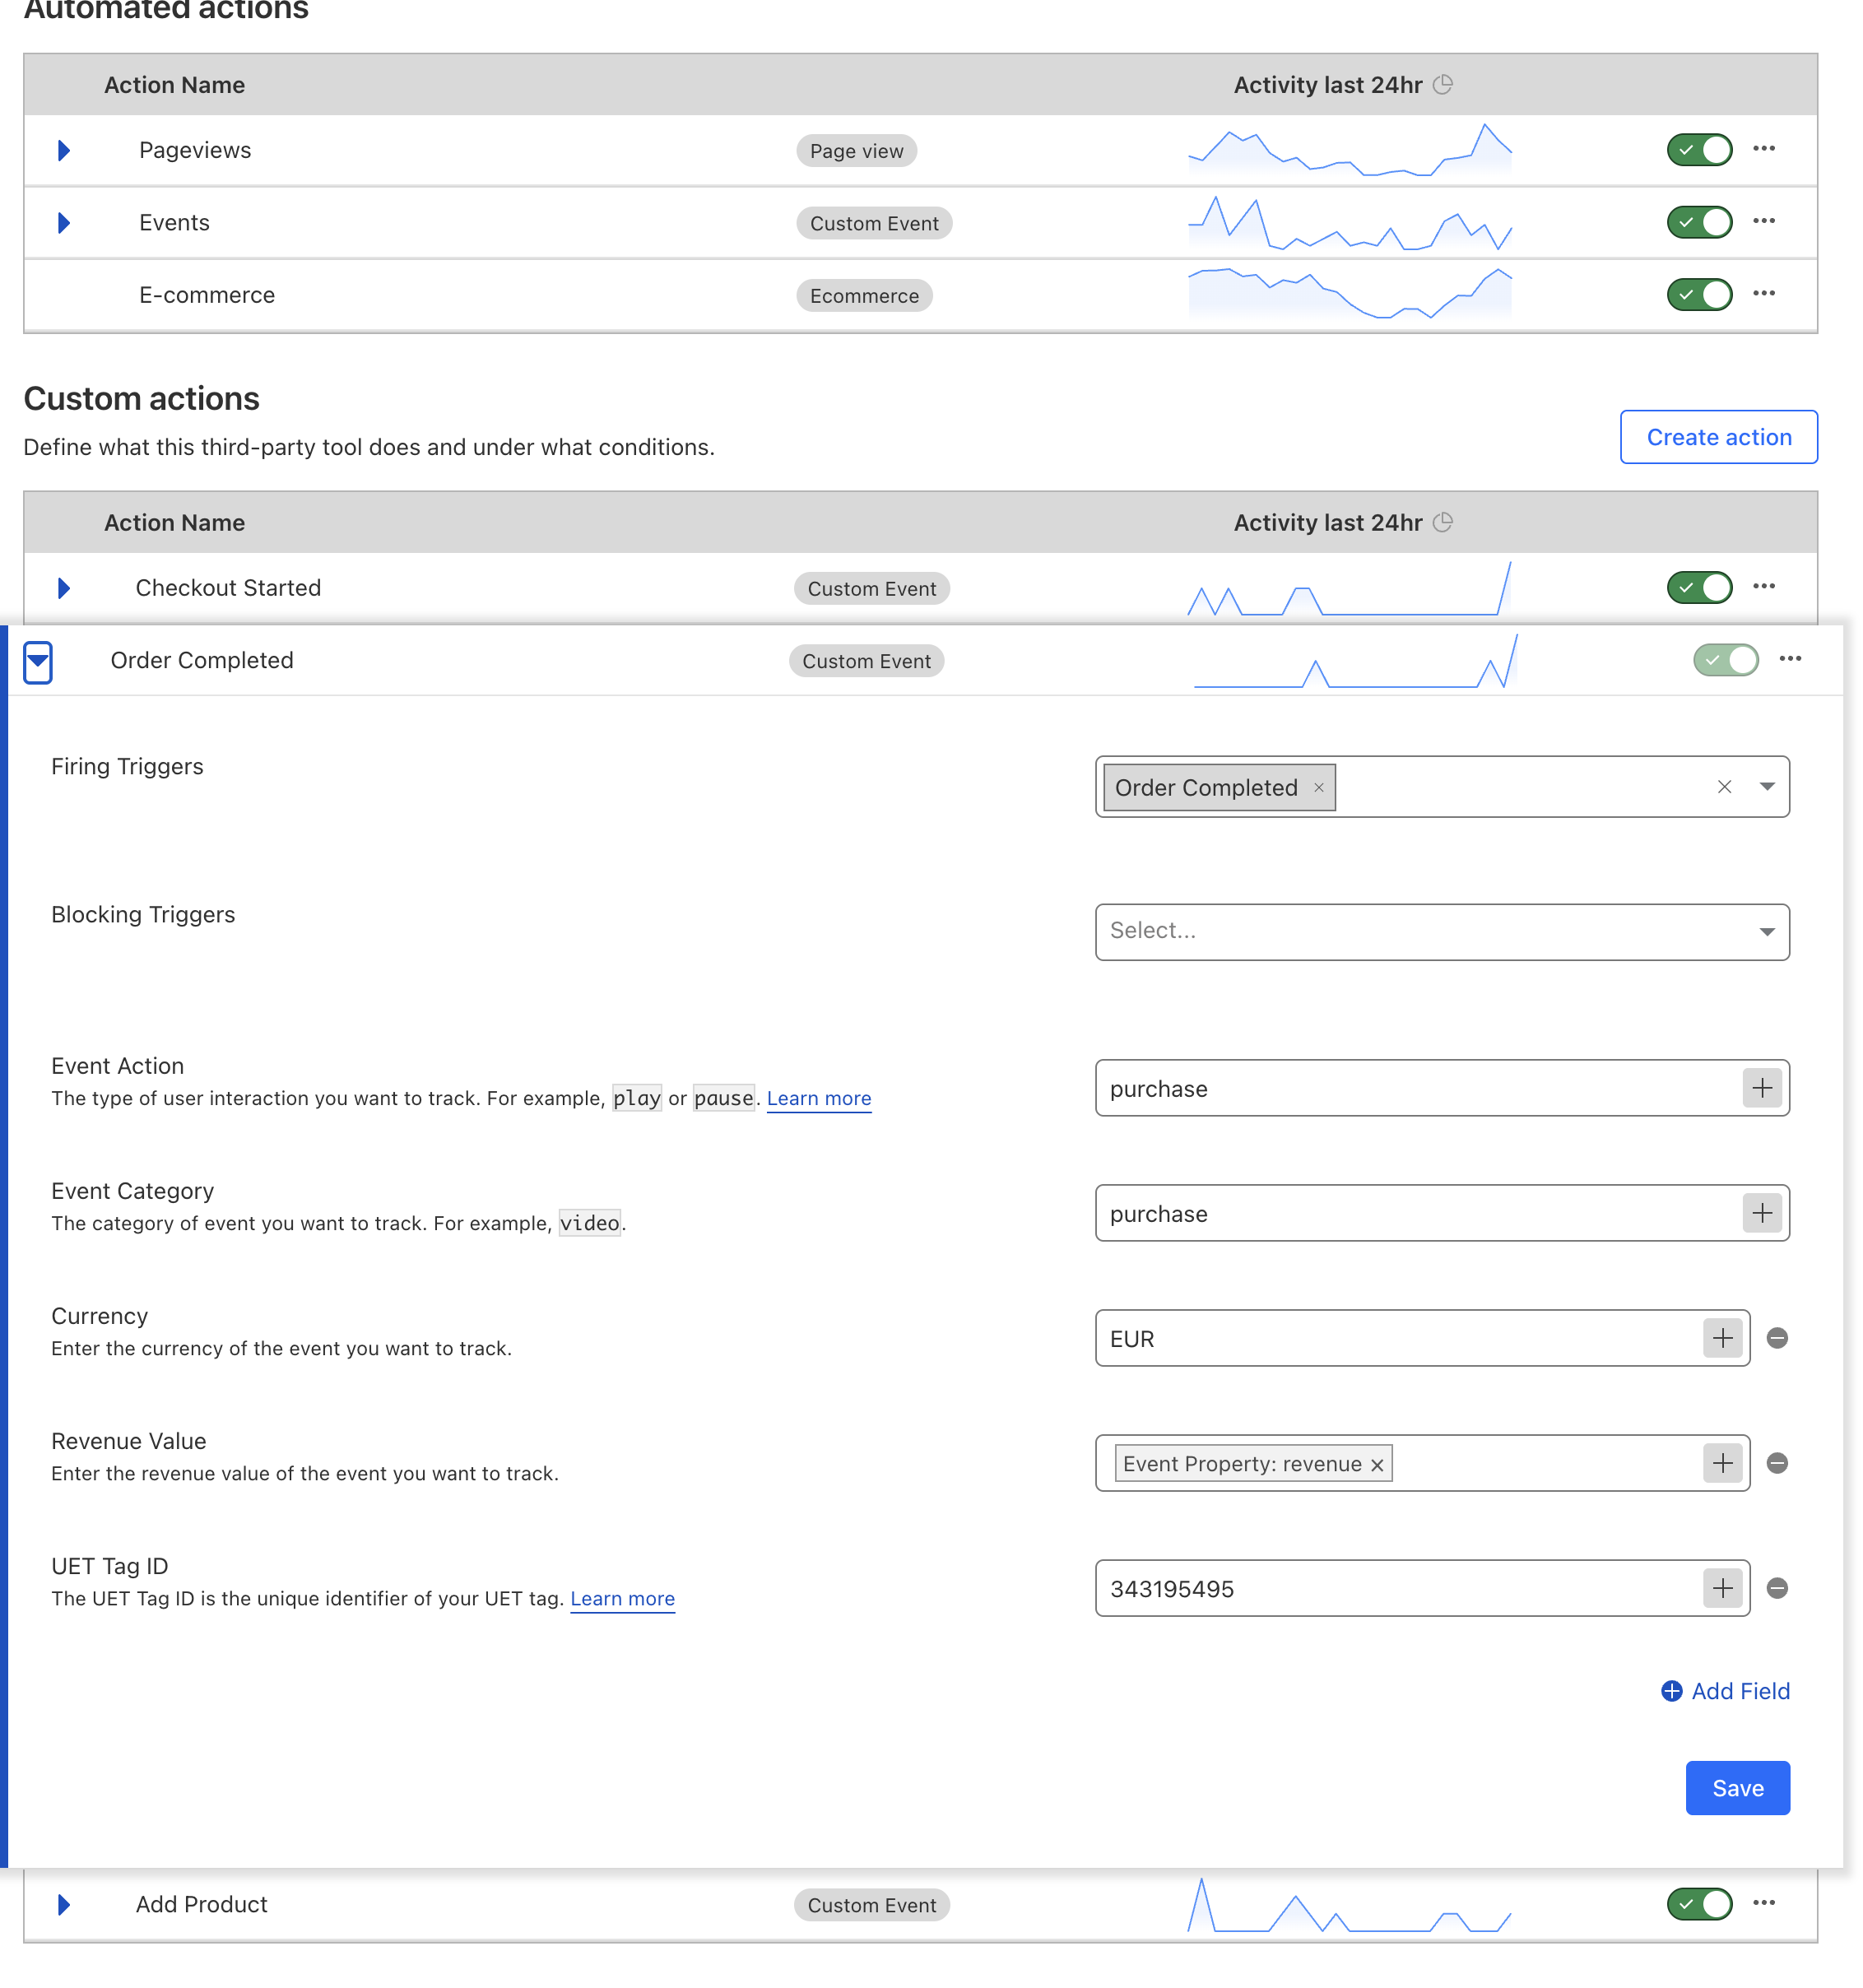The height and width of the screenshot is (1988, 1863).
Task: Open Learn more link under UET Tag ID
Action: (x=622, y=1597)
